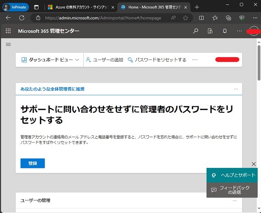The height and width of the screenshot is (213, 261).
Task: Click the mobile app download icon
Action: tap(210, 31)
